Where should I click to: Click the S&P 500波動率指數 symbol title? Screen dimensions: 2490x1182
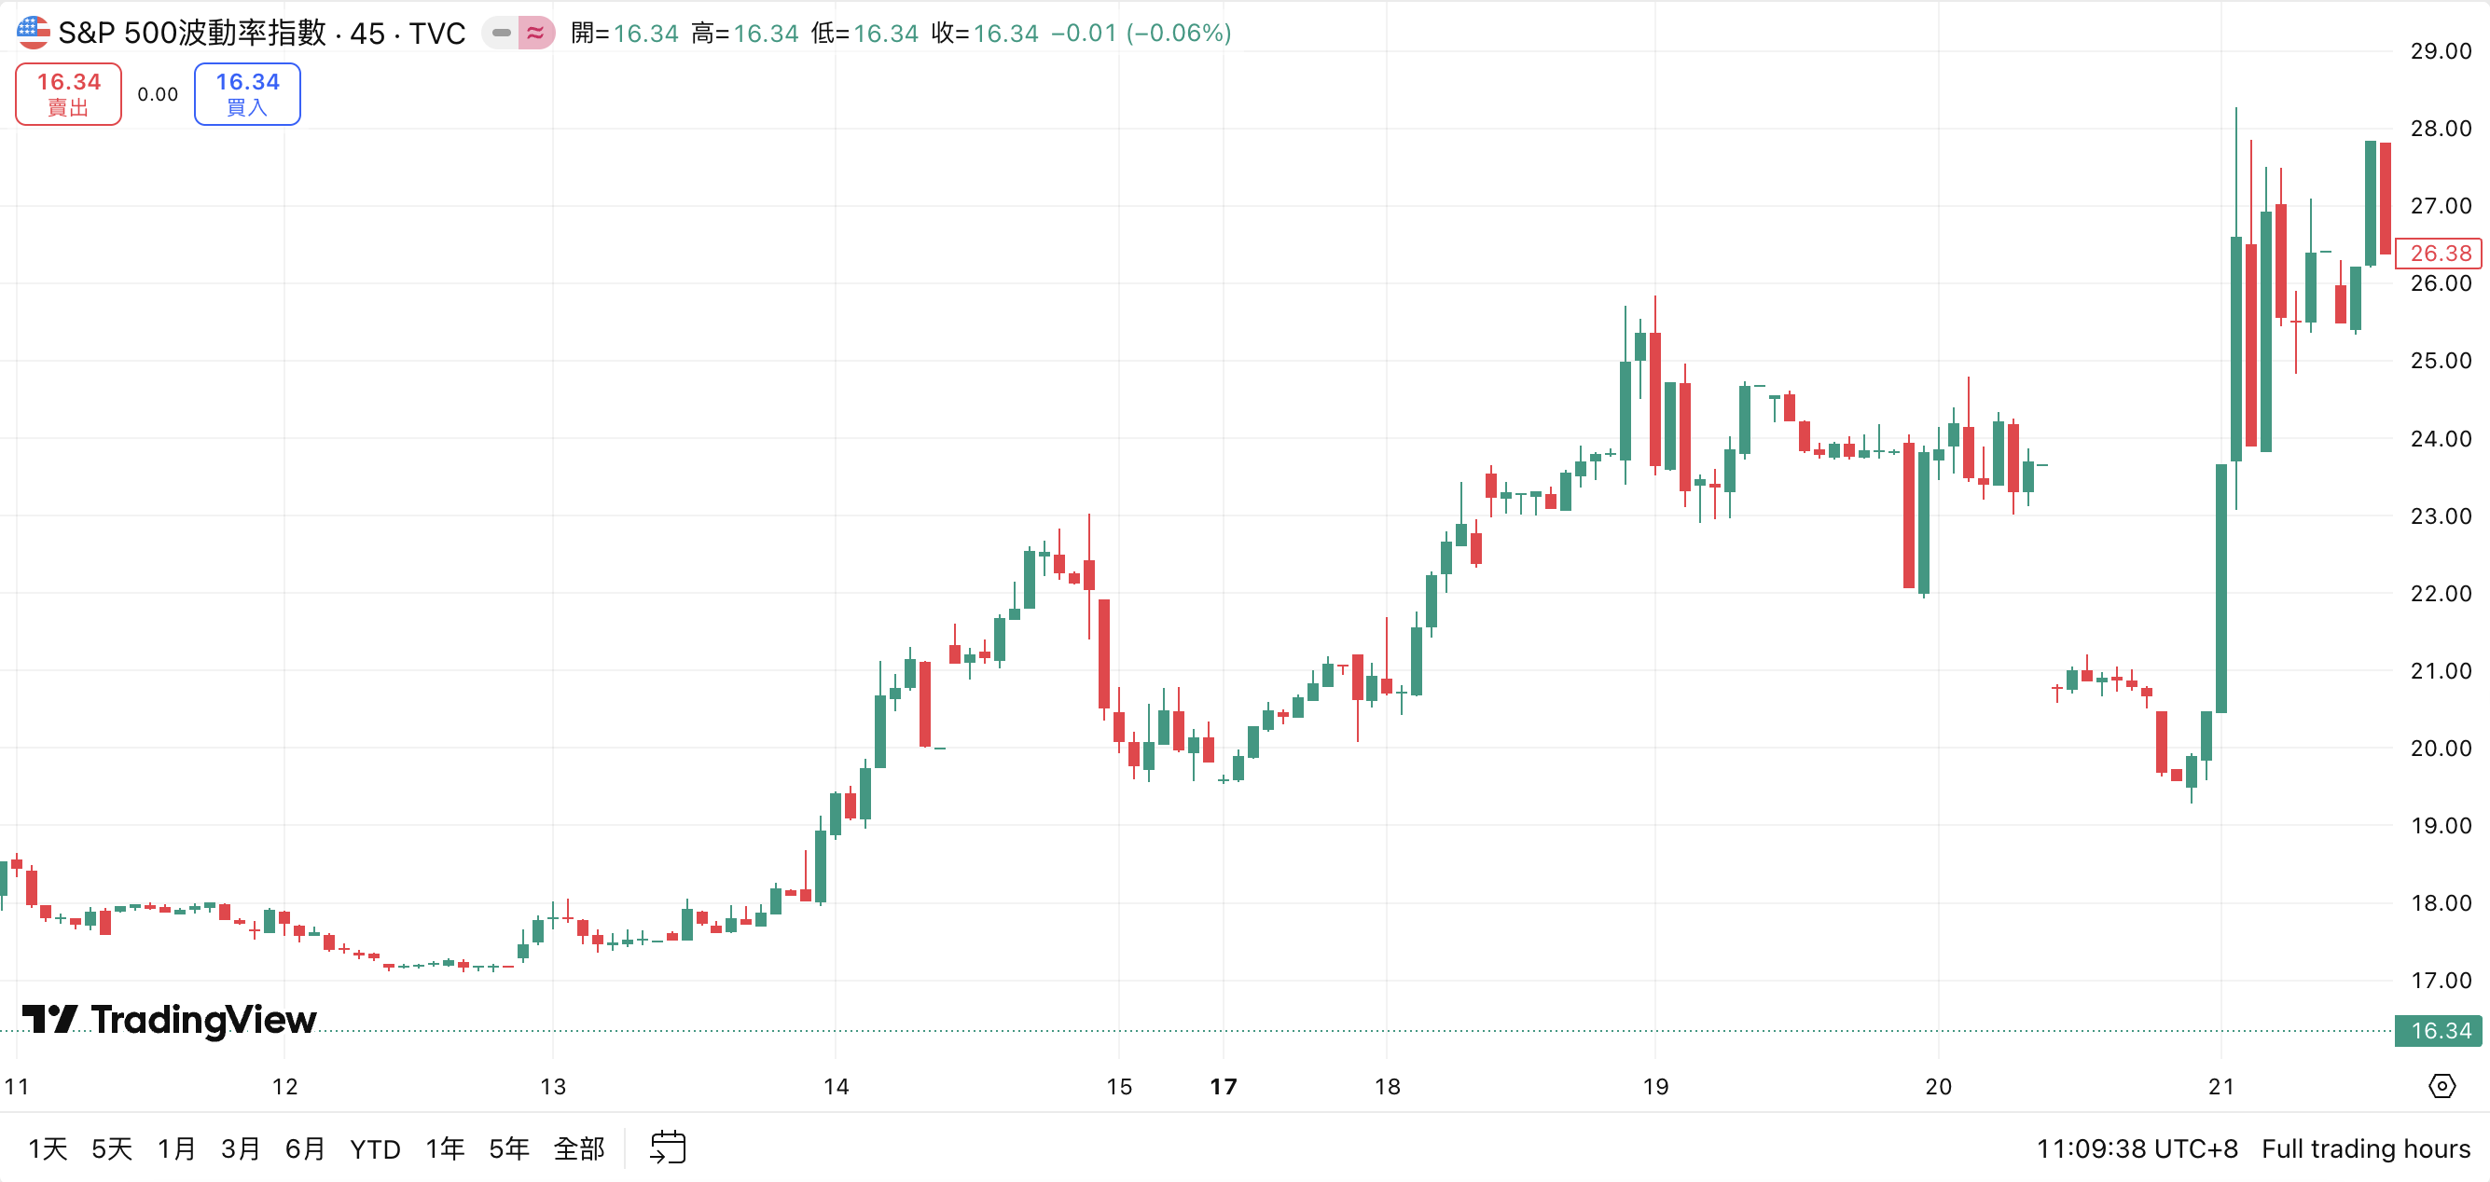191,33
